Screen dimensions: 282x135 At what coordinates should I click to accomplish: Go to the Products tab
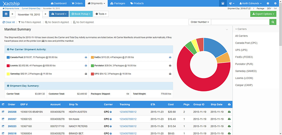(x=137, y=3)
